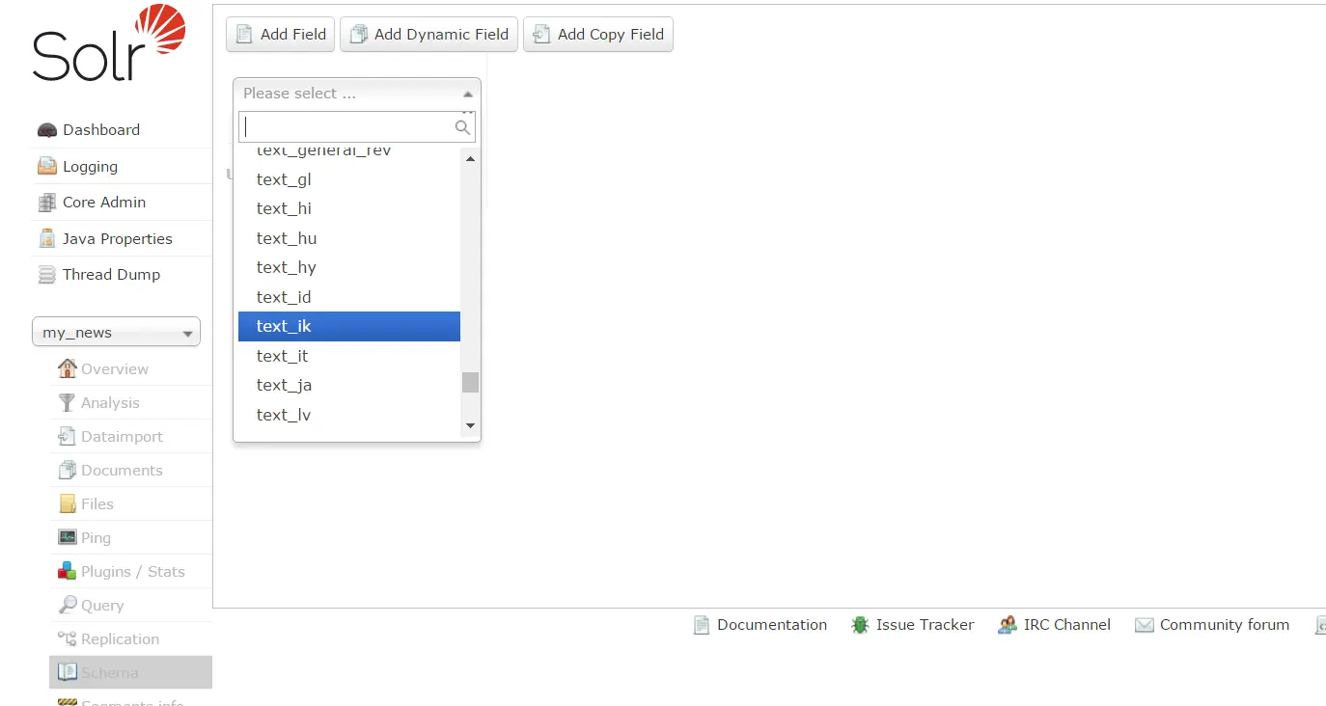View the Thread Dump page
The height and width of the screenshot is (706, 1326).
coord(111,275)
